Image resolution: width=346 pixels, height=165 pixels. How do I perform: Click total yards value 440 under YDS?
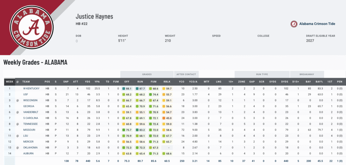coord(88,161)
